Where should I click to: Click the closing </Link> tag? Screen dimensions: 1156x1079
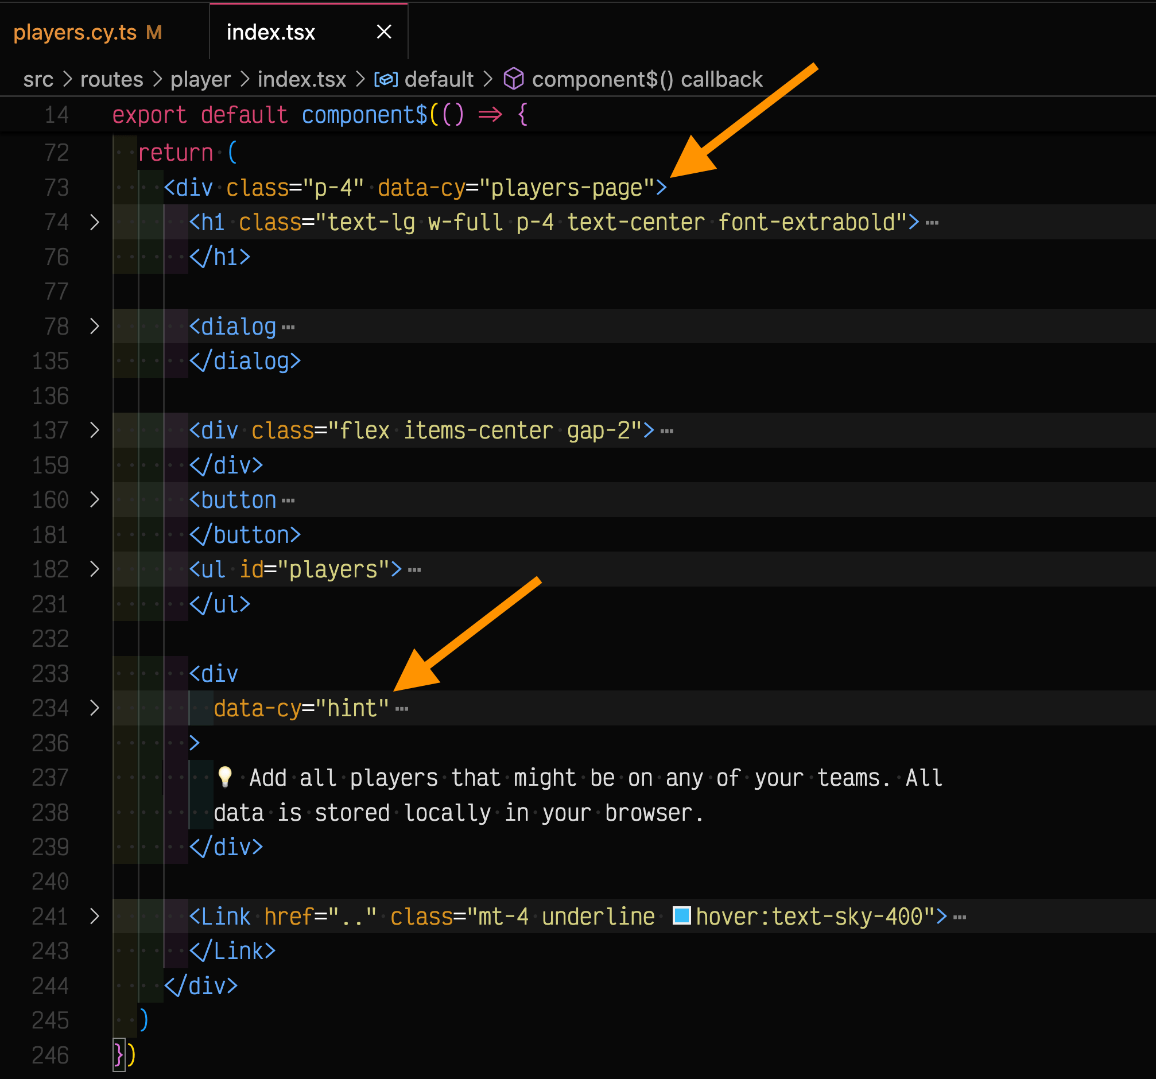[x=232, y=951]
